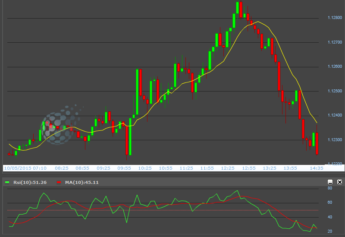Click the tall green candle near 10:25
This screenshot has height=237, width=345.
click(x=137, y=92)
